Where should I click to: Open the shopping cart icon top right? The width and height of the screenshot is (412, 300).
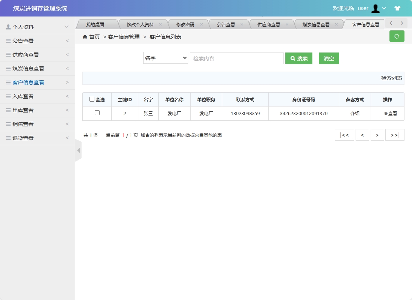click(397, 7)
